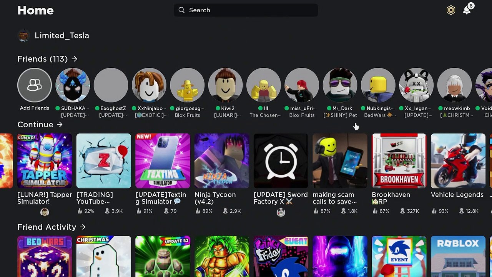Open scam calls game thumbnail
Image resolution: width=492 pixels, height=277 pixels.
[340, 161]
